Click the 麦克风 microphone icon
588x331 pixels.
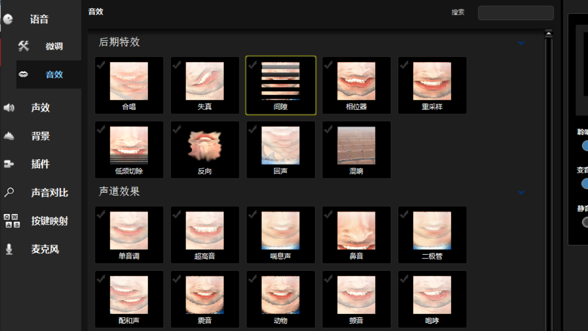coord(9,249)
